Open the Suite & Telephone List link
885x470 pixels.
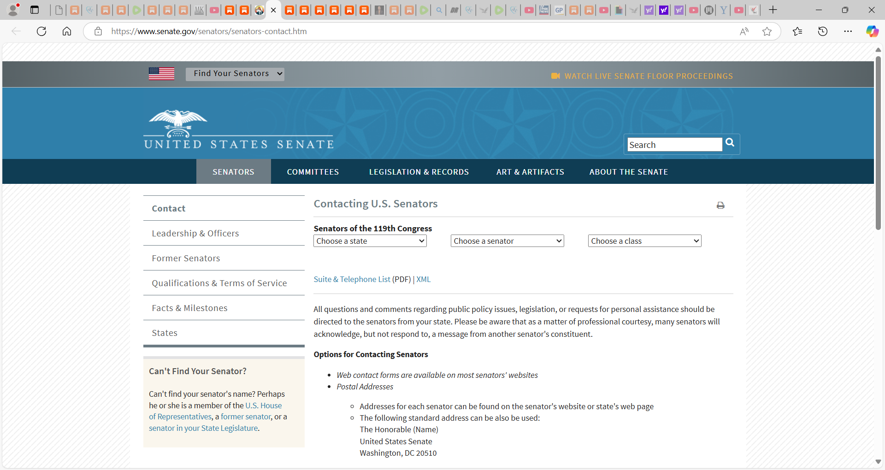pos(352,279)
